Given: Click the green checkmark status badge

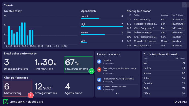Looking at the screenshot, I should click(91, 71).
